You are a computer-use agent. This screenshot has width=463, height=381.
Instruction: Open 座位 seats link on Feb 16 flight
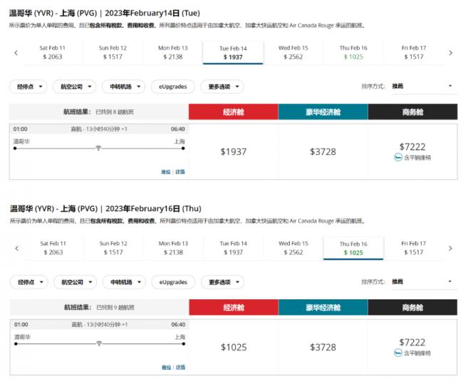[x=167, y=367]
